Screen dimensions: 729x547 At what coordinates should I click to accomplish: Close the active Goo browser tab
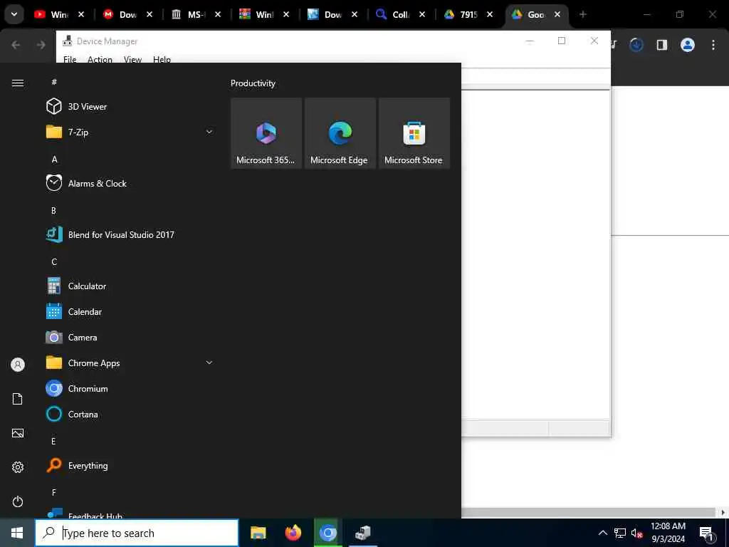click(557, 14)
